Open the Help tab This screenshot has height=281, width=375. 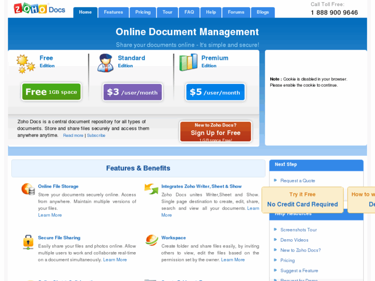[211, 12]
